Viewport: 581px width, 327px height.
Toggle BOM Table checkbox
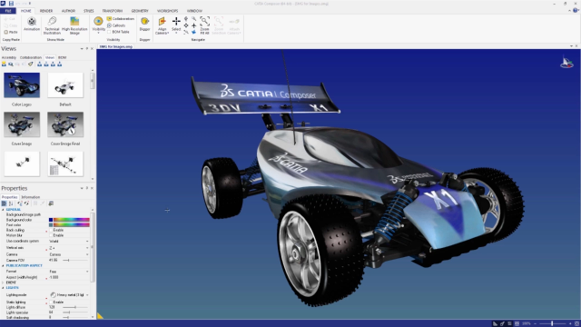tap(109, 32)
